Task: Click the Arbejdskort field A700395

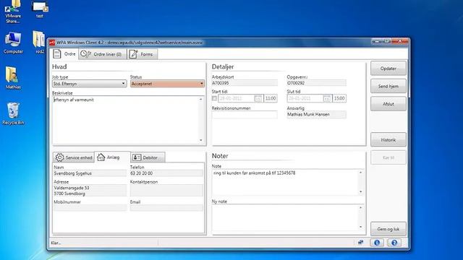Action: (245, 83)
